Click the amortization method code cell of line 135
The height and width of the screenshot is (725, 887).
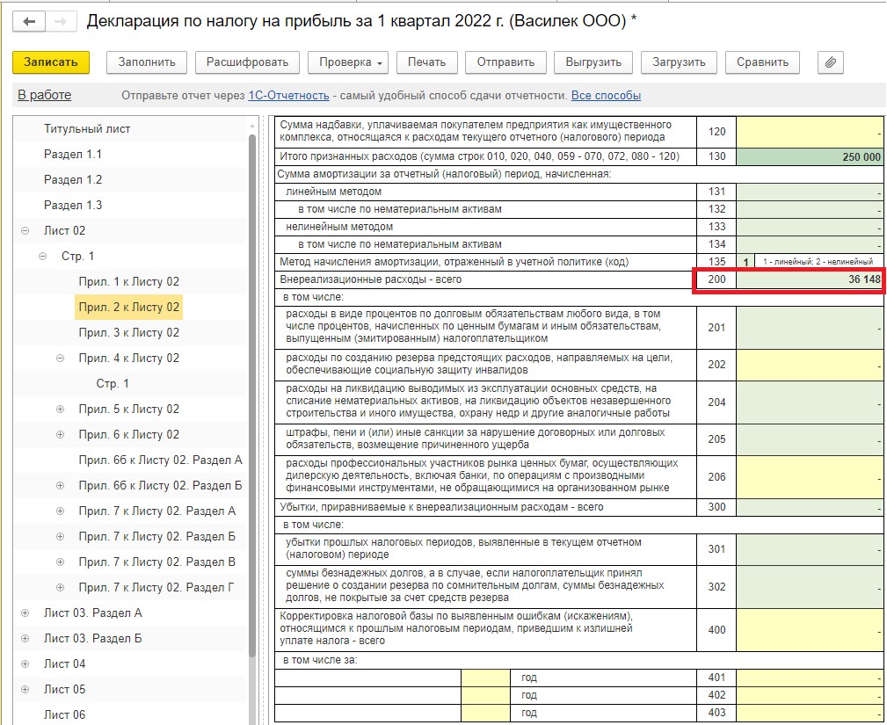point(745,262)
